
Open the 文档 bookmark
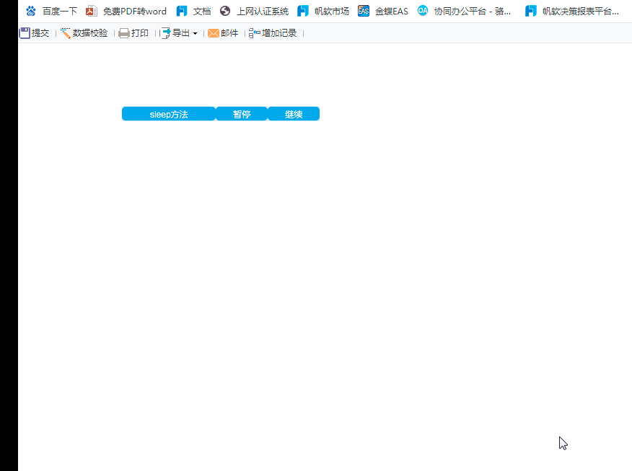(x=193, y=12)
